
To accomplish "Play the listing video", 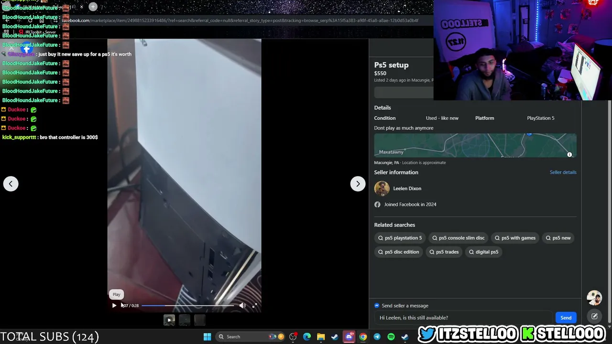I will 114,305.
